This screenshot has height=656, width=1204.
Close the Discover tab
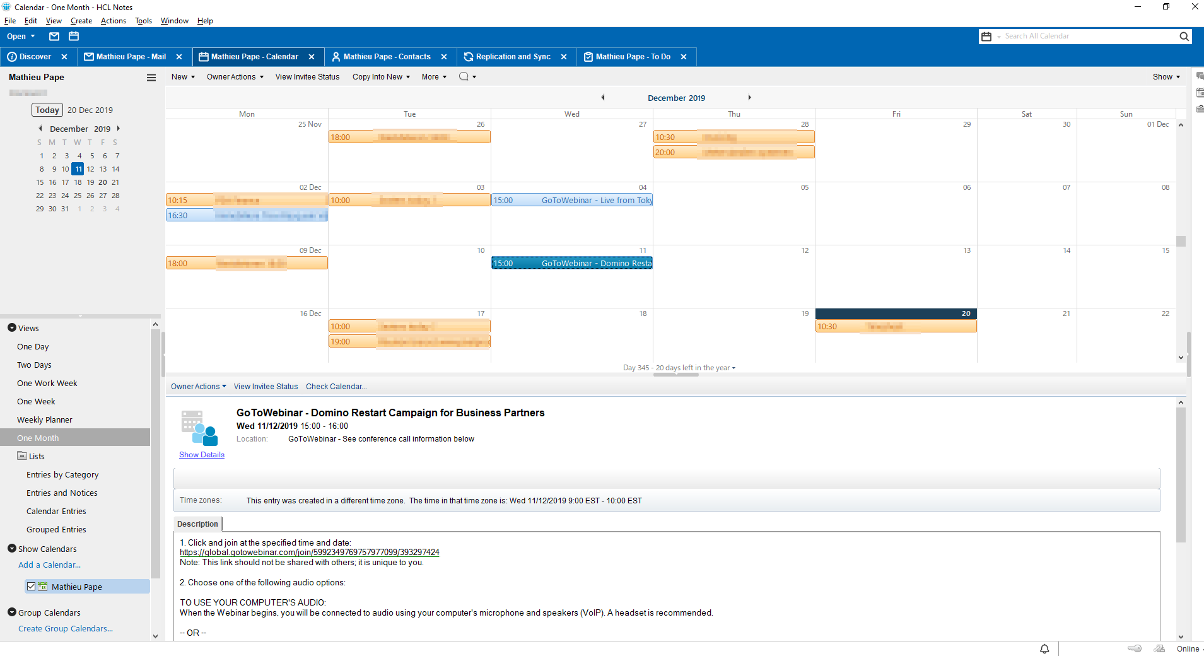[64, 57]
